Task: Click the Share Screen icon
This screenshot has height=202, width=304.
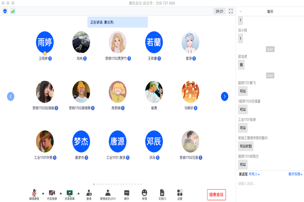Action: (x=70, y=193)
